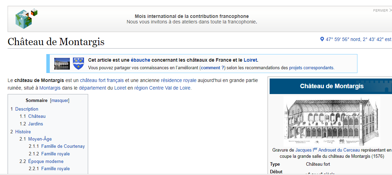
Task: Click the infobox 'Type' label
Action: (x=275, y=164)
